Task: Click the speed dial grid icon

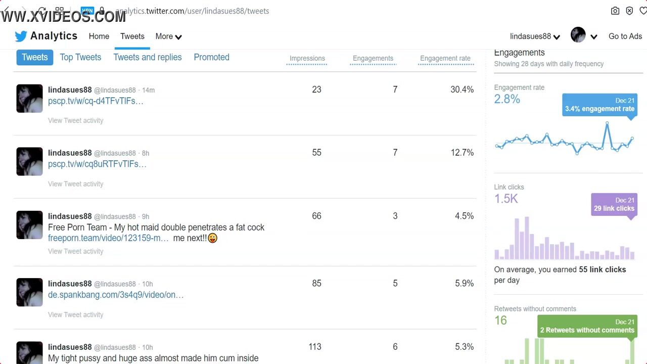Action: click(60, 11)
